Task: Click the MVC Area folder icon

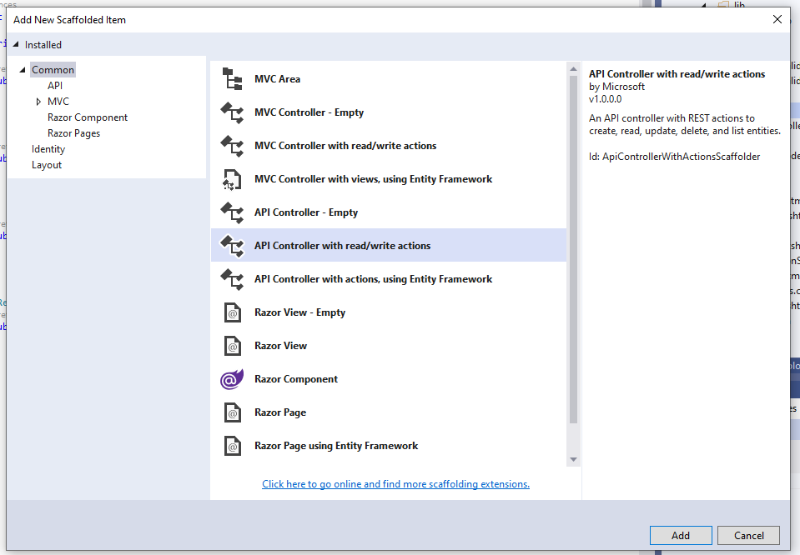Action: coord(232,79)
